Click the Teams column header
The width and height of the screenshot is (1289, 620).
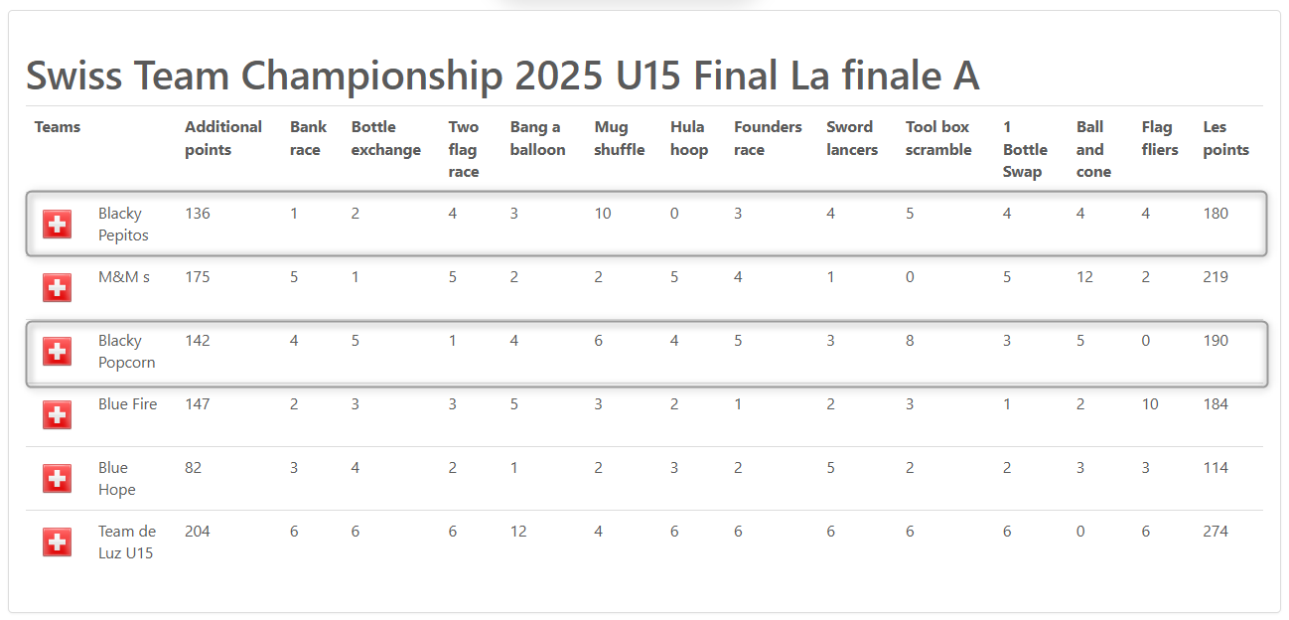[x=58, y=127]
